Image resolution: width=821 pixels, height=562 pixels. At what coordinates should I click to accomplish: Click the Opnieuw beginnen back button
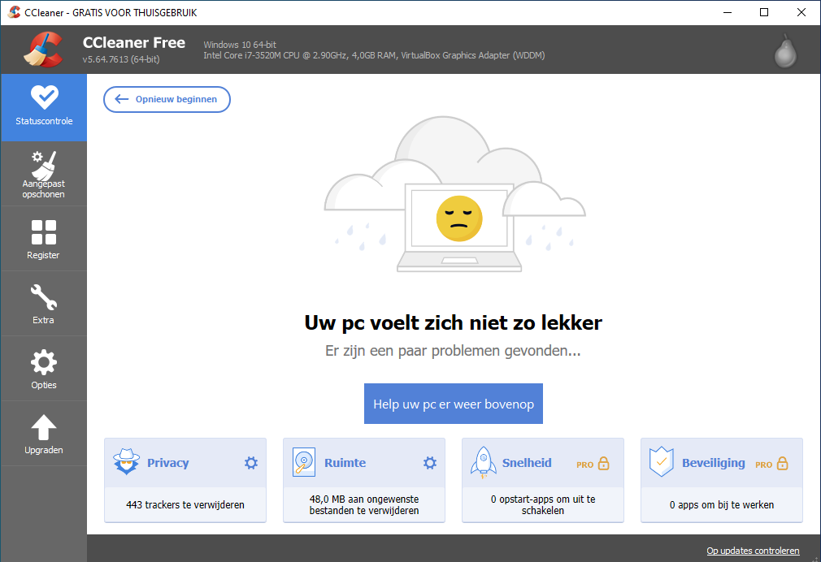pyautogui.click(x=167, y=99)
